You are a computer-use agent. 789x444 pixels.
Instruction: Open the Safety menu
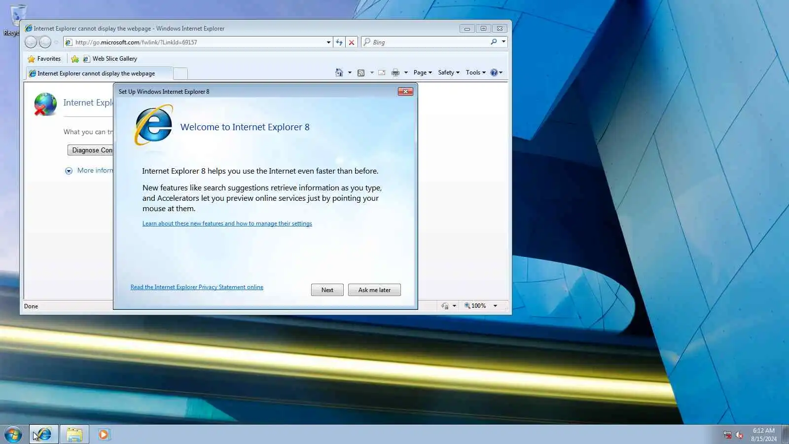pyautogui.click(x=449, y=73)
